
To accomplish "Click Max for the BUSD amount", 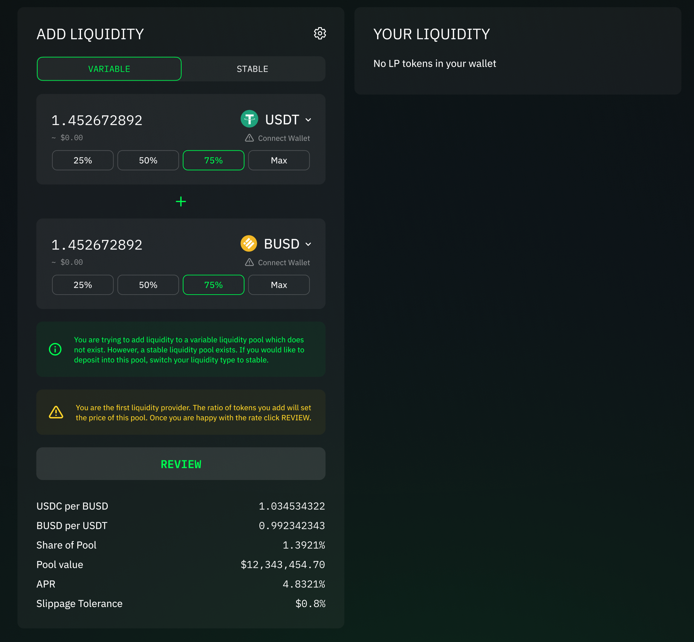I will pyautogui.click(x=279, y=285).
